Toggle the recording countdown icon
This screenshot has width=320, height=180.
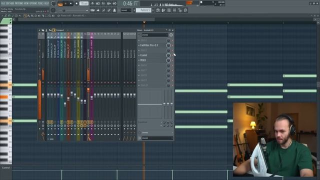(x=103, y=3)
